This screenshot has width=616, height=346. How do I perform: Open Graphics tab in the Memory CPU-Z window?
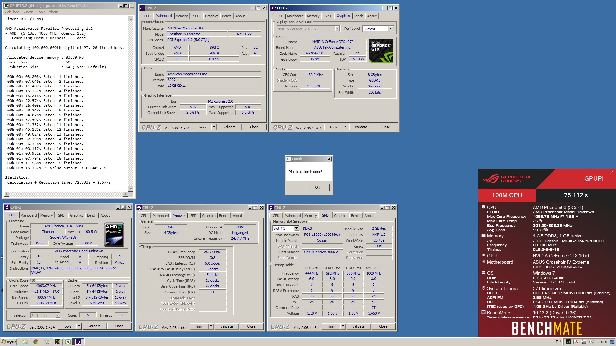pyautogui.click(x=209, y=216)
